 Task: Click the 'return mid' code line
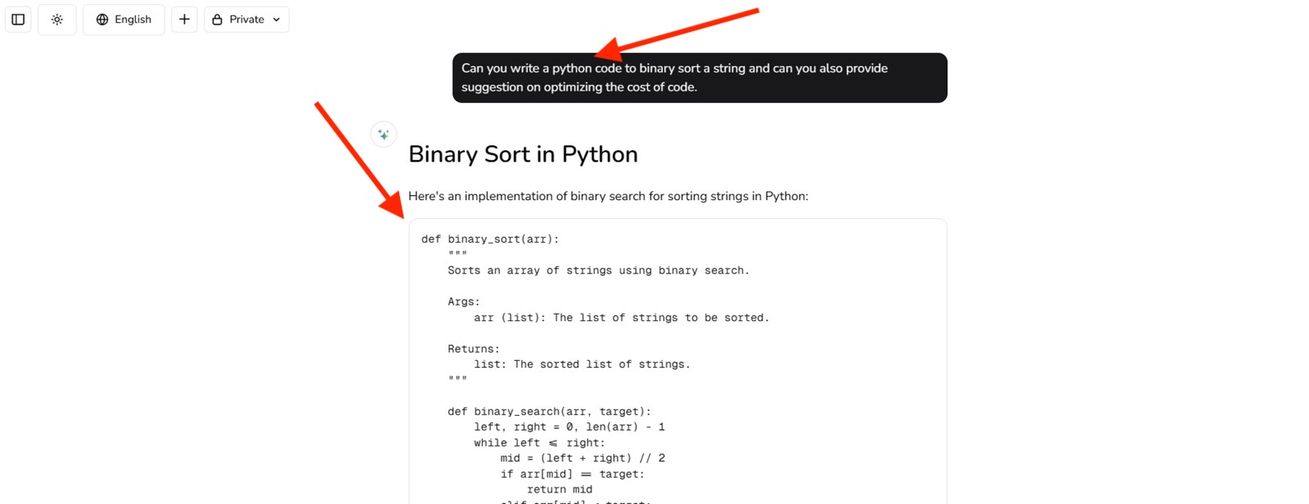coord(560,489)
